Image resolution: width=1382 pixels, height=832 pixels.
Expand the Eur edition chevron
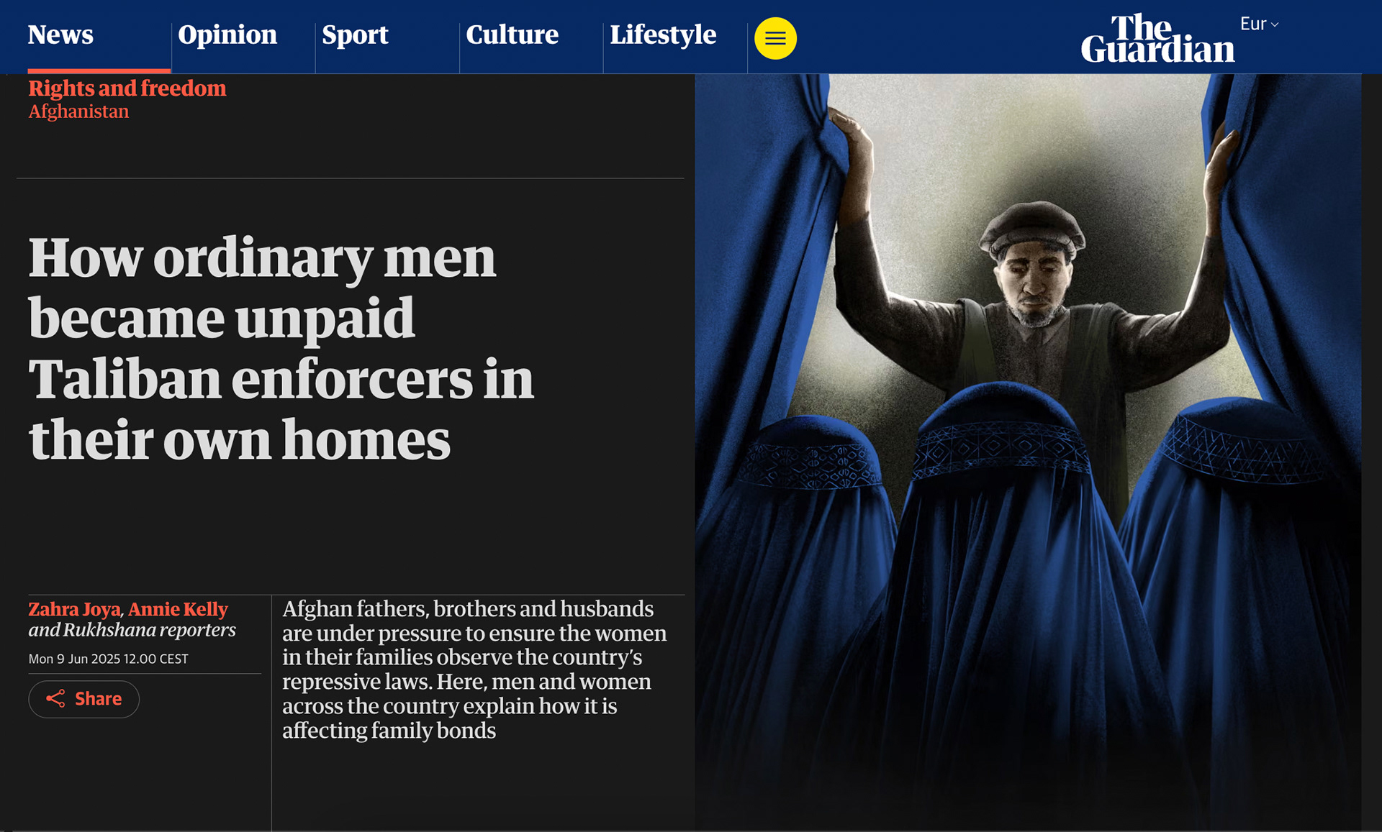(1275, 24)
